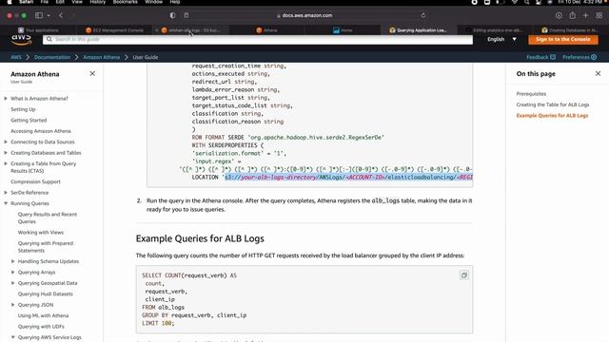This screenshot has width=609, height=342.
Task: Expand Querying JSON
Action: [x=12, y=305]
